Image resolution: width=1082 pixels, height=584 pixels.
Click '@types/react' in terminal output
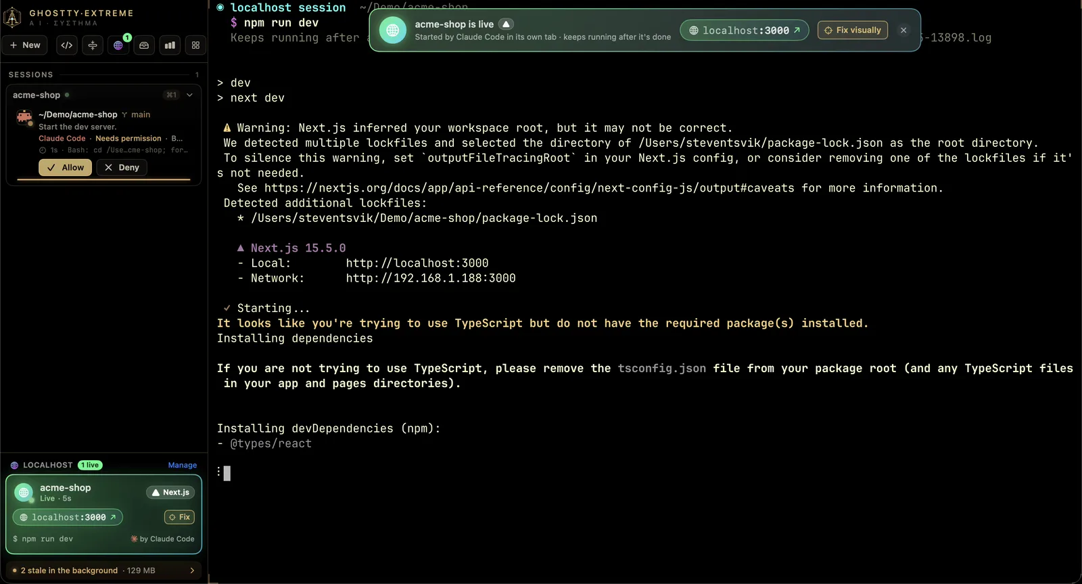[x=271, y=444]
